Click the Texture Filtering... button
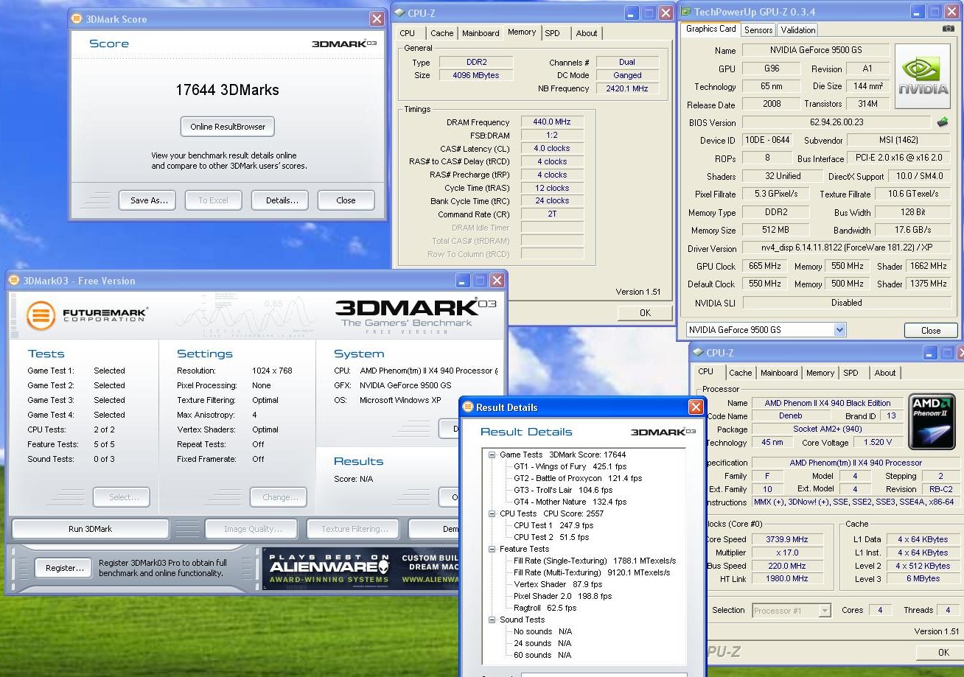 [352, 529]
